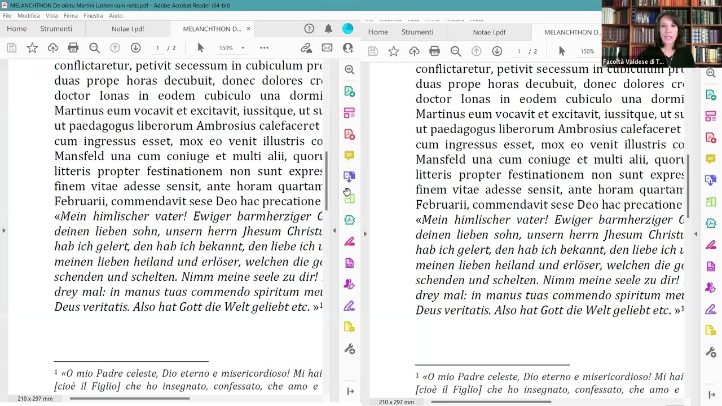Click horizontal scrollbar in left window
722x406 pixels.
click(130, 399)
